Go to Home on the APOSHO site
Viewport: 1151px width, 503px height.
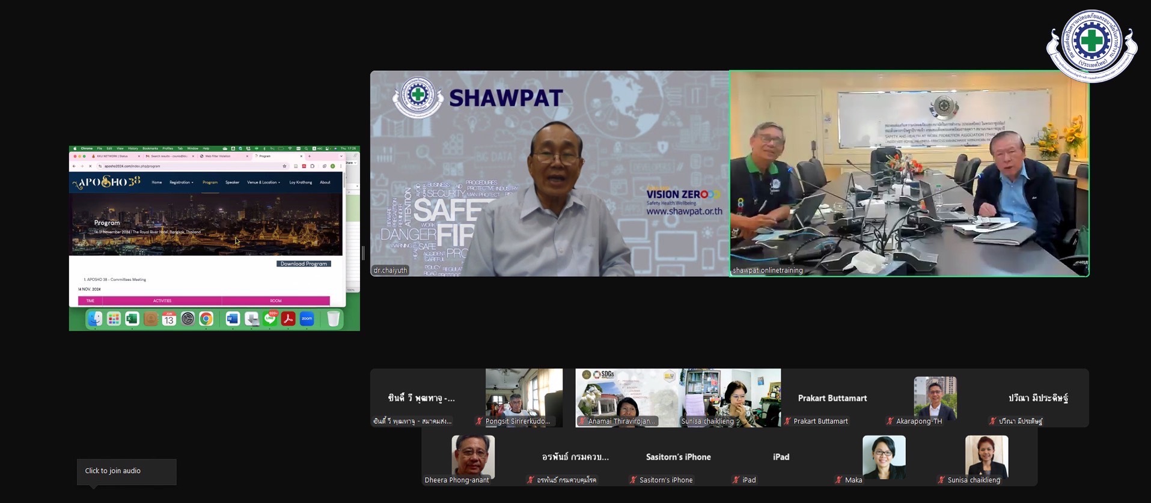click(x=157, y=182)
